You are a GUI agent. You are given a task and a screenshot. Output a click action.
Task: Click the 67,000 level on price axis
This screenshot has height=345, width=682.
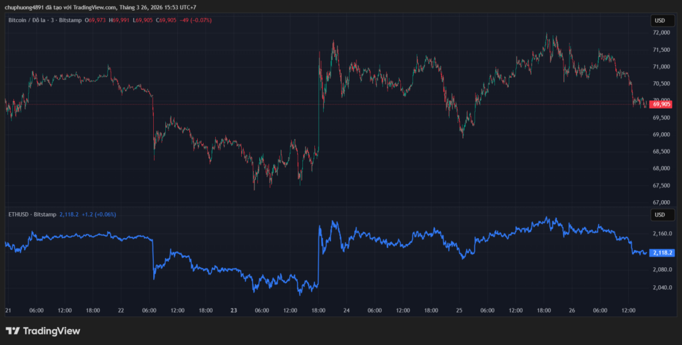[661, 202]
